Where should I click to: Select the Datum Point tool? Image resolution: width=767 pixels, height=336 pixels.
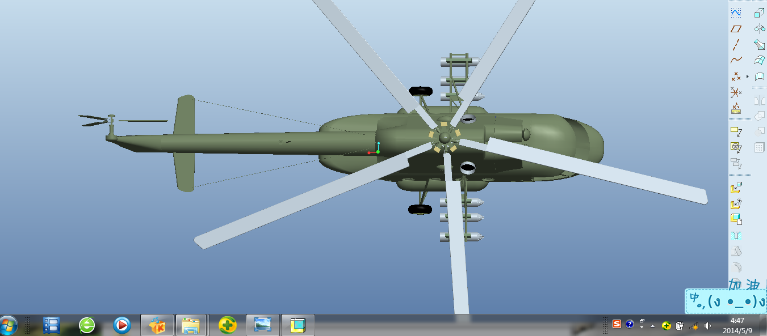point(736,76)
